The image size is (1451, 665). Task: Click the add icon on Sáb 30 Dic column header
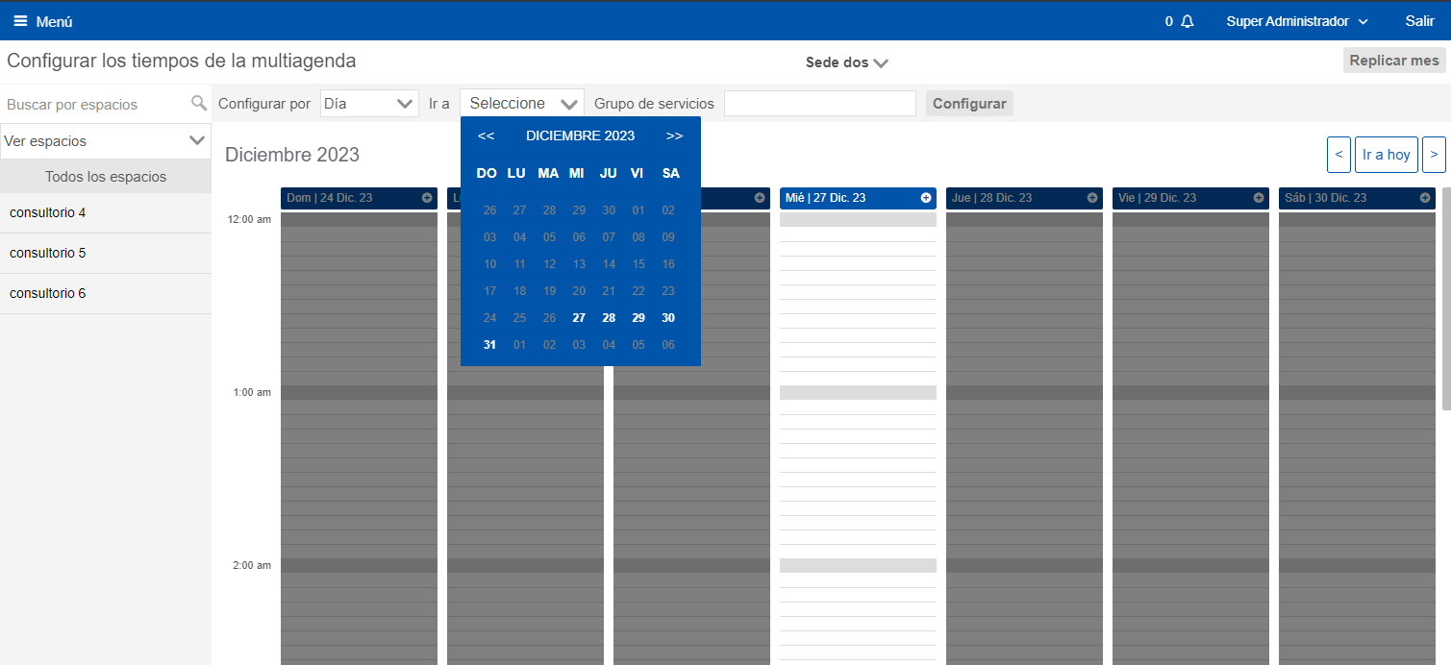point(1423,198)
